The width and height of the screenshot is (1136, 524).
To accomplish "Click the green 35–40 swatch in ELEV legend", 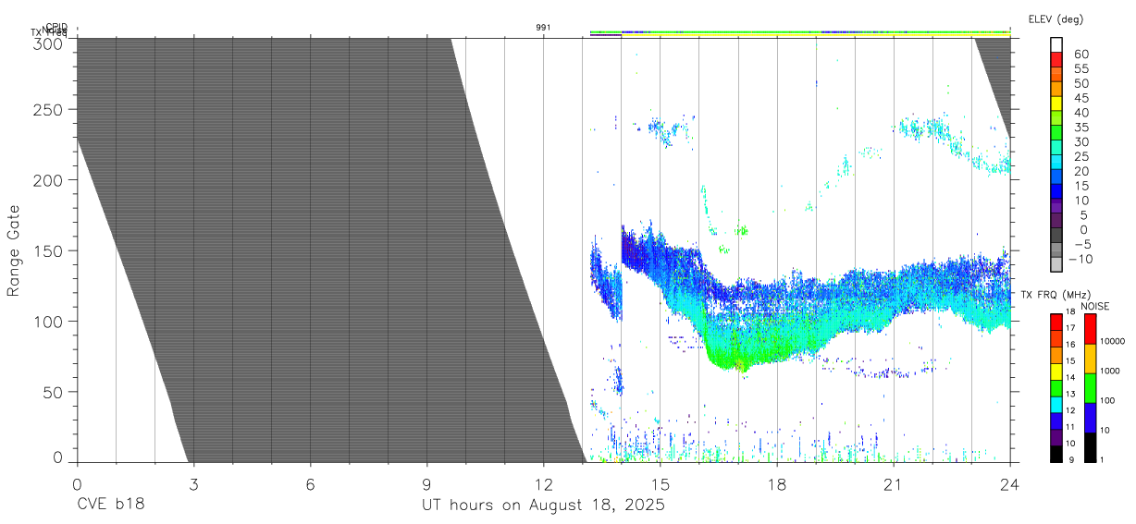I will point(1057,120).
